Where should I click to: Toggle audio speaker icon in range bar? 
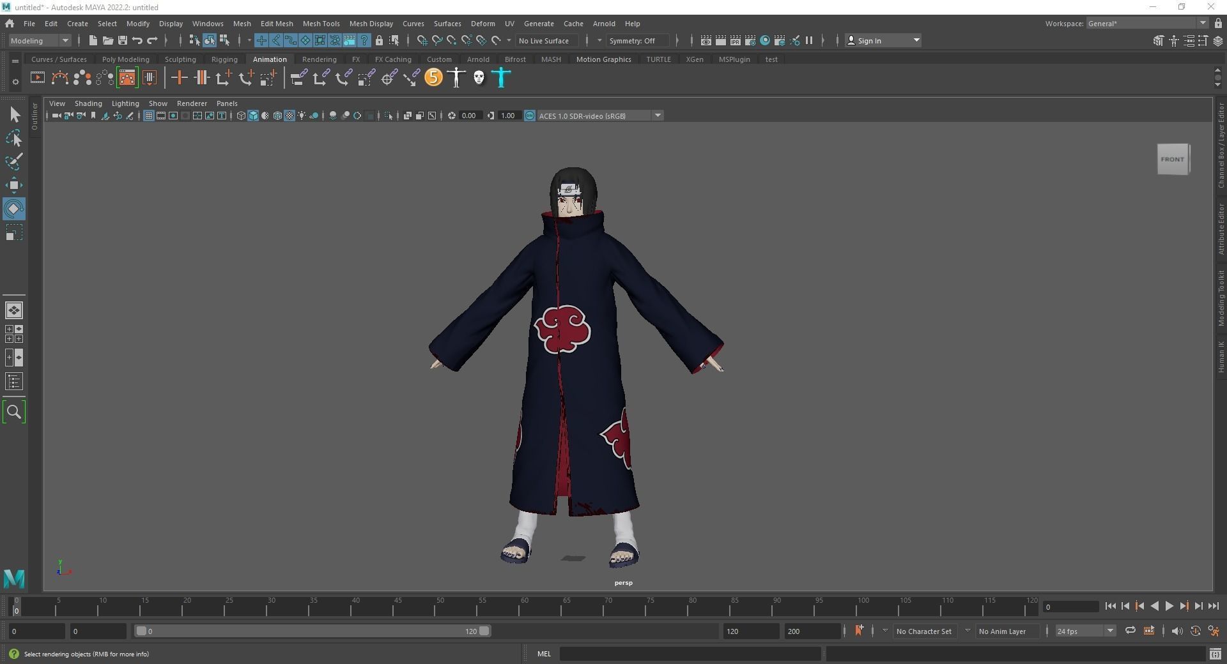1177,631
